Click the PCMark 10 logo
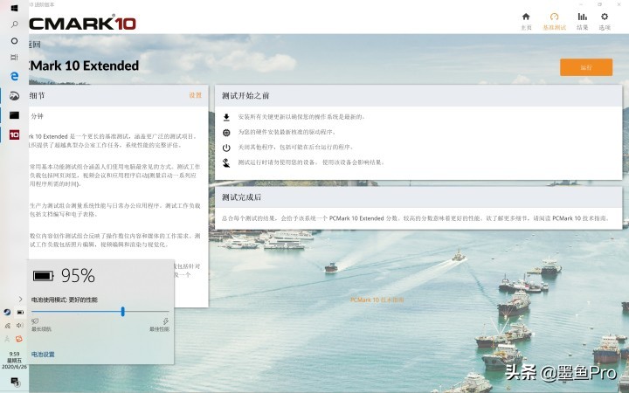The width and height of the screenshot is (629, 393). click(x=82, y=23)
